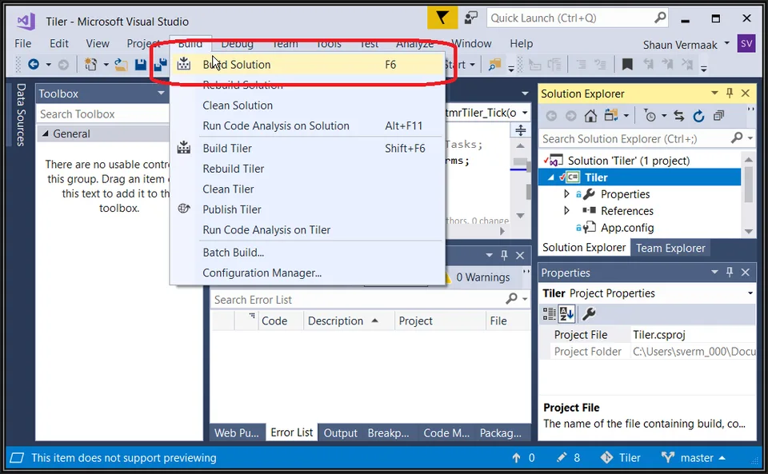Open the Toolbox panel dropdown arrow
The width and height of the screenshot is (768, 474).
161,93
